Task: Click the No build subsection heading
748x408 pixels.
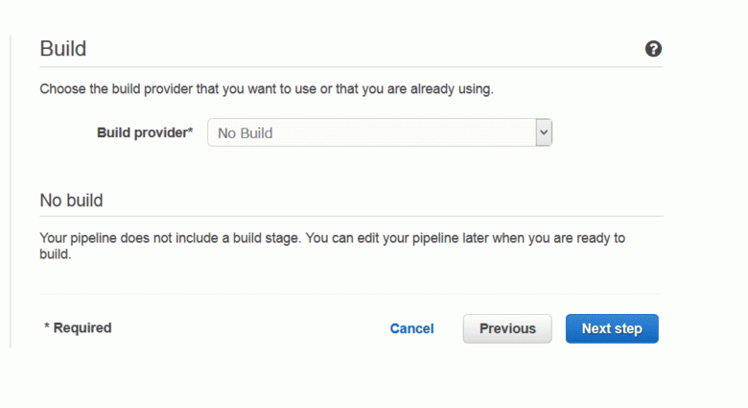Action: click(x=71, y=201)
